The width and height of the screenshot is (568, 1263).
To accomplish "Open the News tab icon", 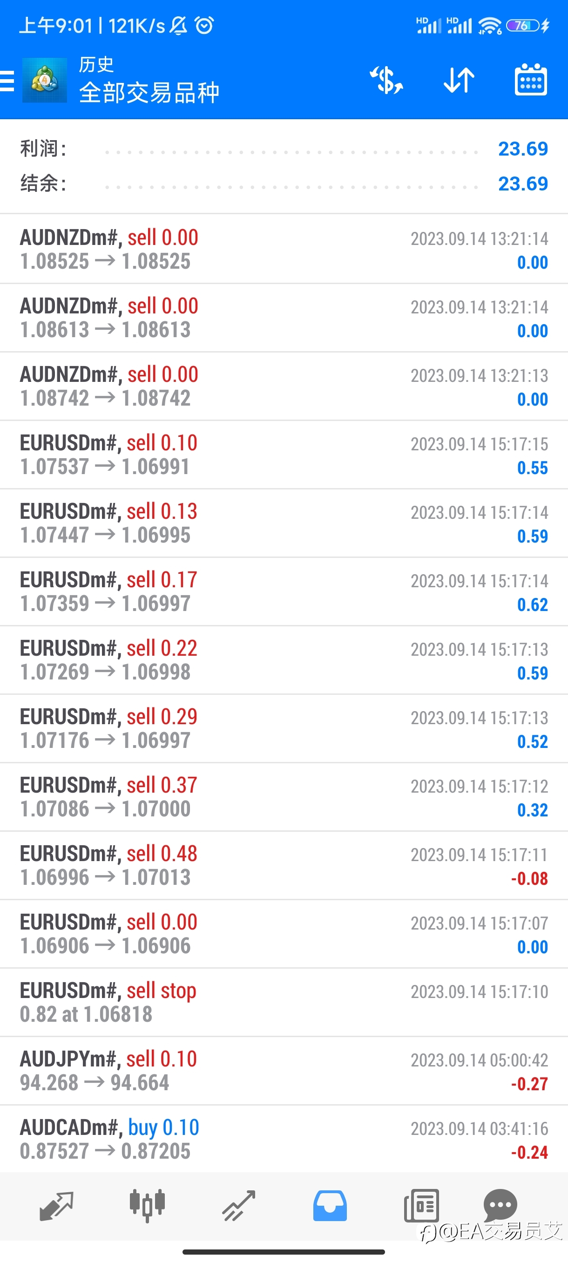I will [421, 1206].
